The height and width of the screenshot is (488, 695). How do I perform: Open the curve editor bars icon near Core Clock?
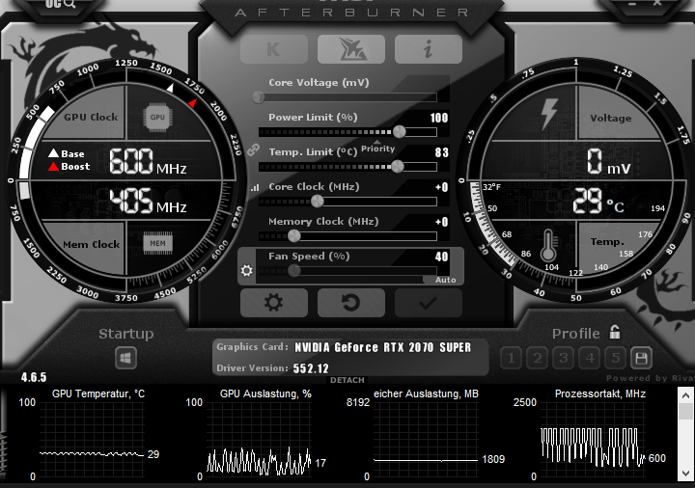pos(255,188)
